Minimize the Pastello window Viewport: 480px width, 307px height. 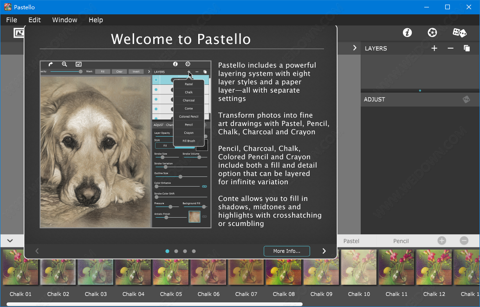[x=427, y=7]
